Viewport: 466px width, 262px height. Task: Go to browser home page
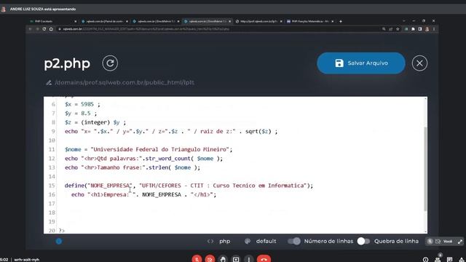pyautogui.click(x=51, y=29)
